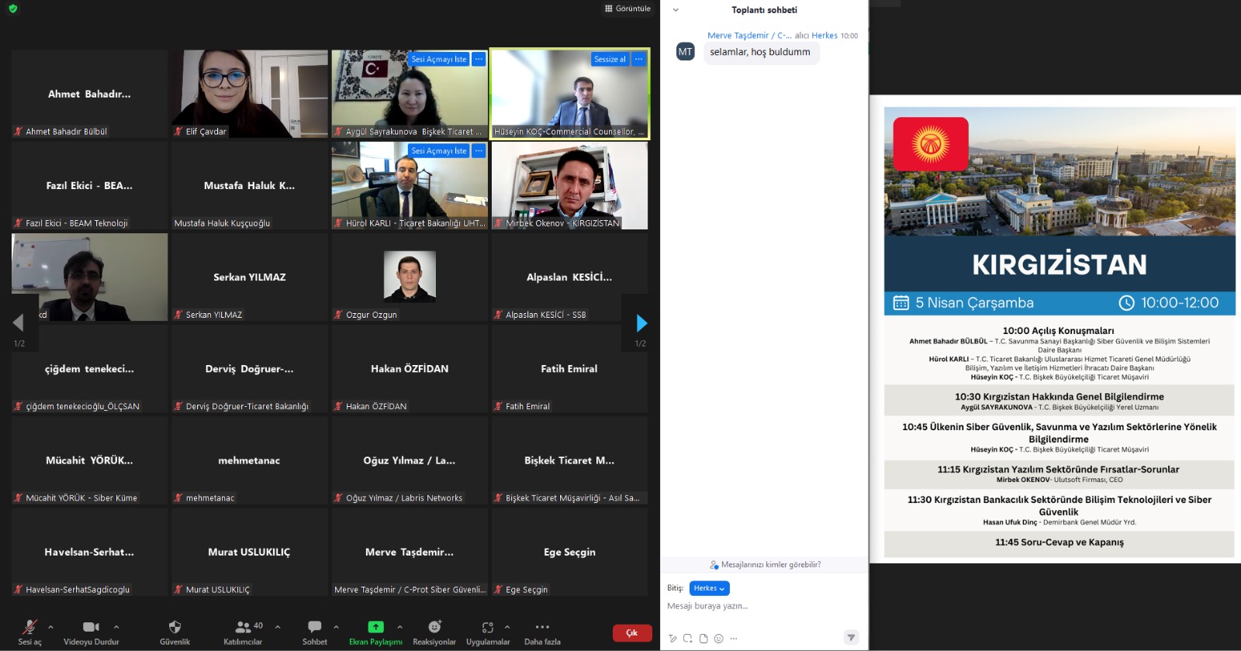
Task: Open the Katılımcılar participants list
Action: (244, 627)
